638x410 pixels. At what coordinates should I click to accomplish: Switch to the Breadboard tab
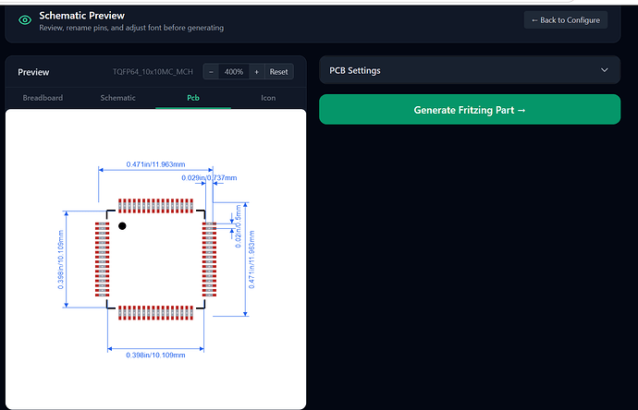pyautogui.click(x=43, y=98)
